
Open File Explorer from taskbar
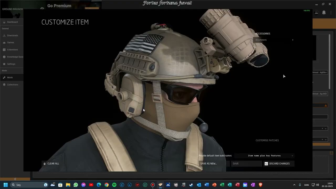pyautogui.click(x=68, y=185)
